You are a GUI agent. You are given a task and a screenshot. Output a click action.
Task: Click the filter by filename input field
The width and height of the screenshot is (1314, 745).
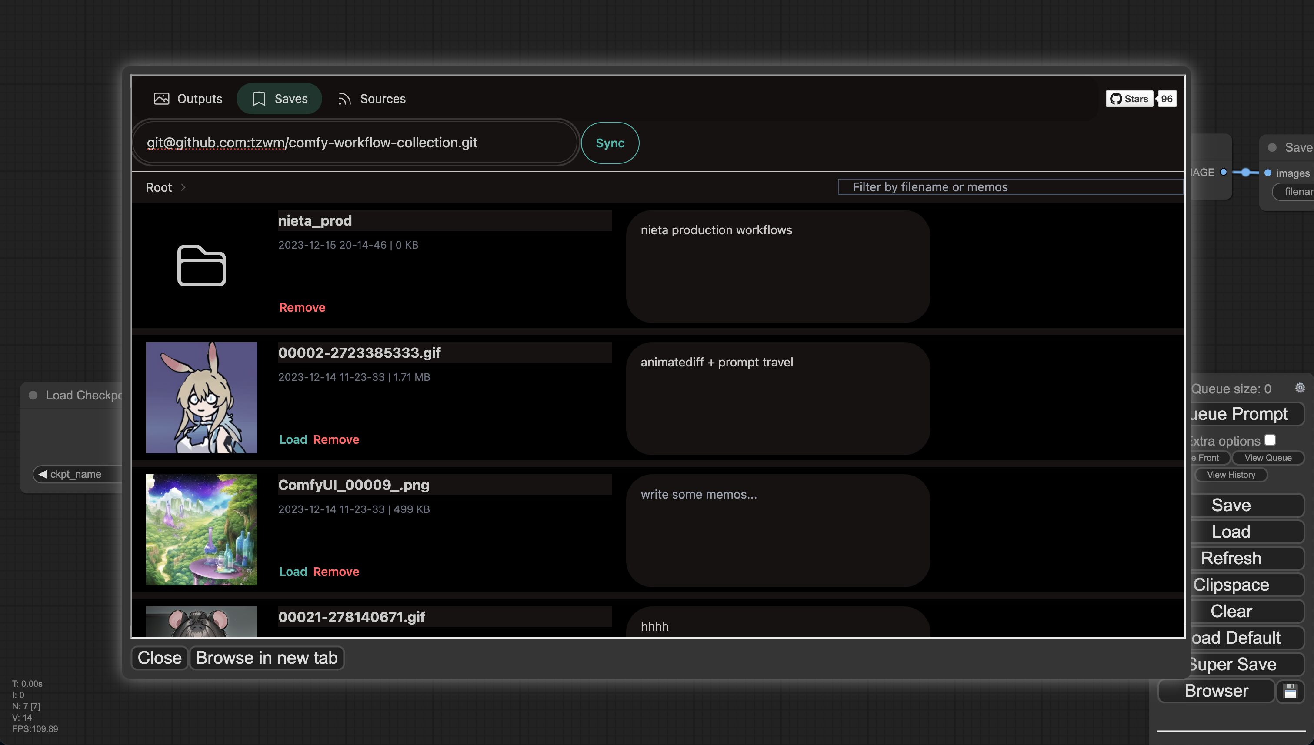click(1011, 187)
